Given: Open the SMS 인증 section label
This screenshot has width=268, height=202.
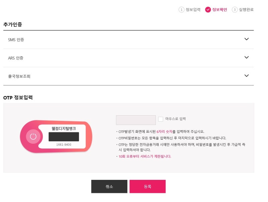Looking at the screenshot, I should pyautogui.click(x=16, y=40).
